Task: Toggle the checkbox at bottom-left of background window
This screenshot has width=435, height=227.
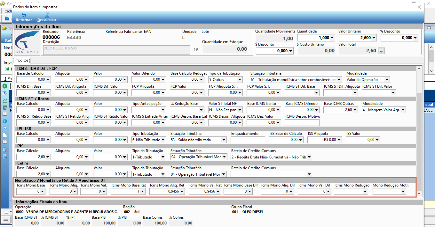Action: coord(7,212)
